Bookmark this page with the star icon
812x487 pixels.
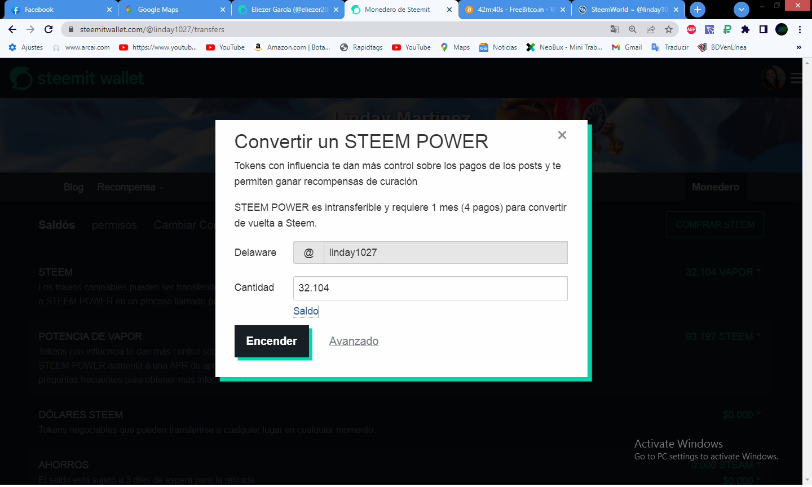(x=669, y=29)
